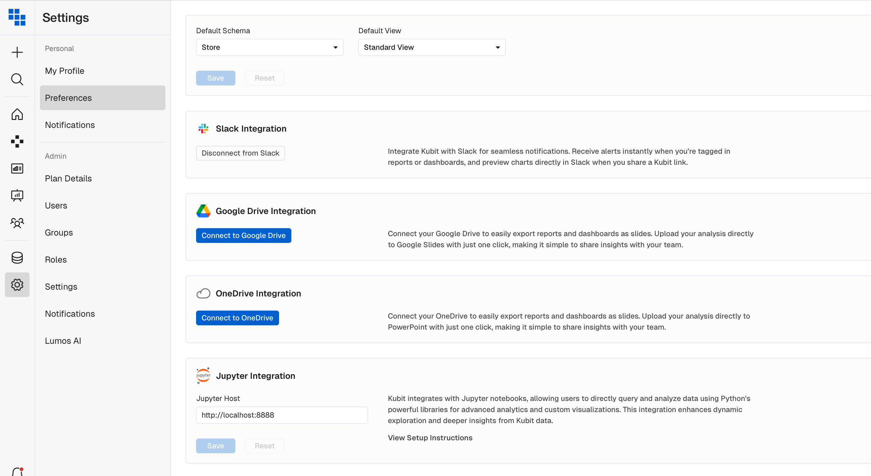Select Plan Details under Admin
This screenshot has height=476, width=871.
point(68,178)
